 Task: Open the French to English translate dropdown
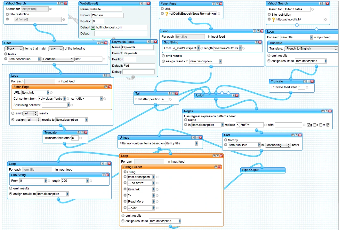[311, 49]
